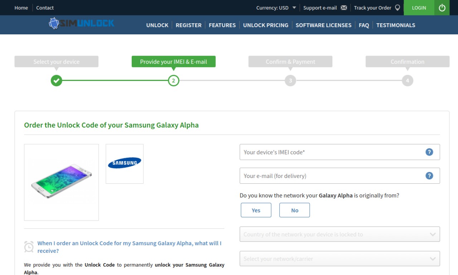
Task: Choose Yes for knowing original network
Action: pyautogui.click(x=256, y=210)
